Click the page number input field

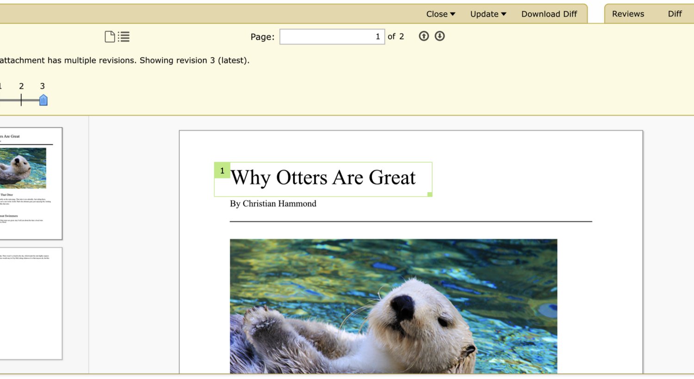(332, 37)
